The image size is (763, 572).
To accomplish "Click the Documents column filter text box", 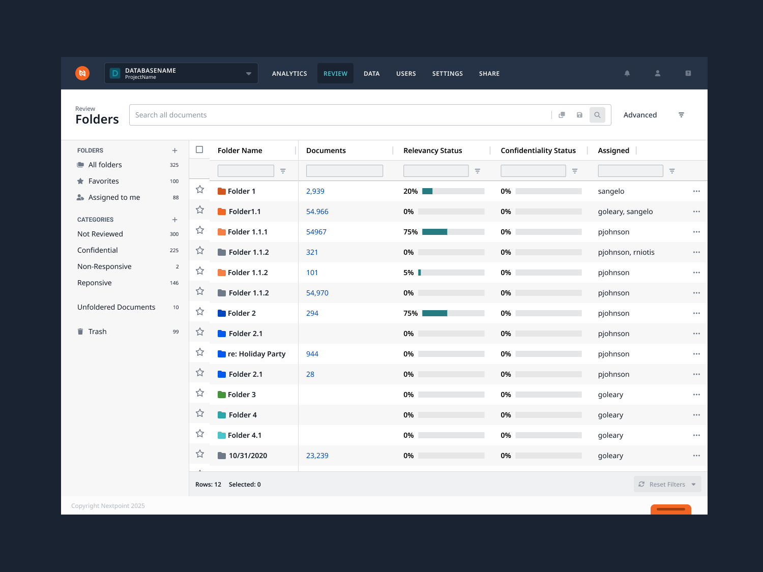I will click(x=344, y=171).
